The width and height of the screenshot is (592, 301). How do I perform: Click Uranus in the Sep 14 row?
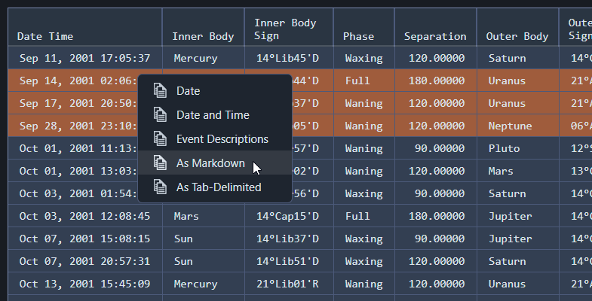pyautogui.click(x=507, y=81)
